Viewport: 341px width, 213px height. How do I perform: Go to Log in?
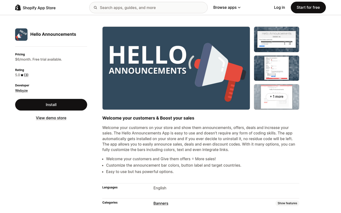click(x=279, y=7)
